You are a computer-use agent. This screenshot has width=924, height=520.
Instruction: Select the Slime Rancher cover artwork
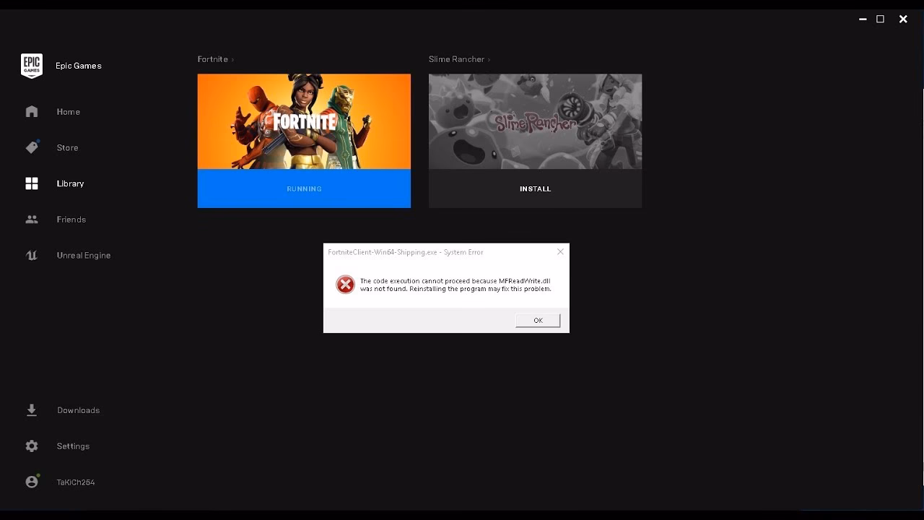[535, 121]
